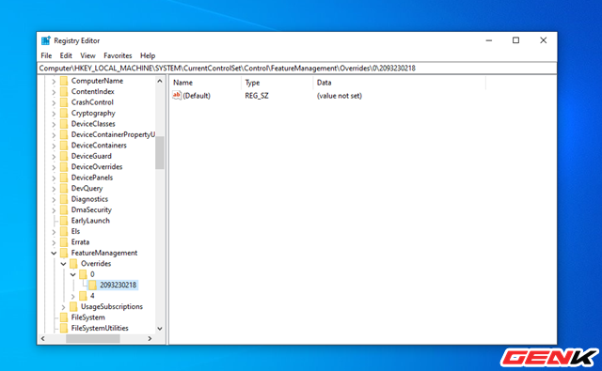The image size is (602, 371).
Task: Click folder icon next to DeviceGuard
Action: [64, 156]
